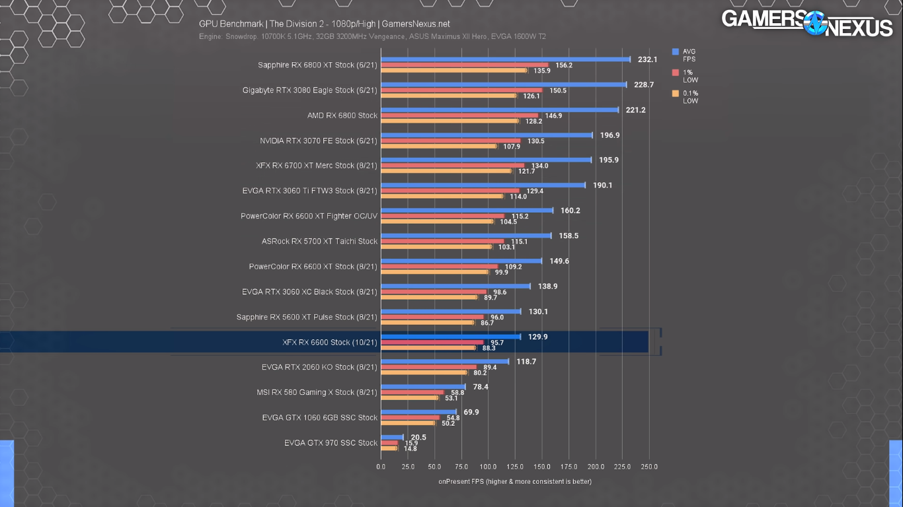Click the red 1% LOW bar for MSI RX 580
903x507 pixels.
[412, 392]
